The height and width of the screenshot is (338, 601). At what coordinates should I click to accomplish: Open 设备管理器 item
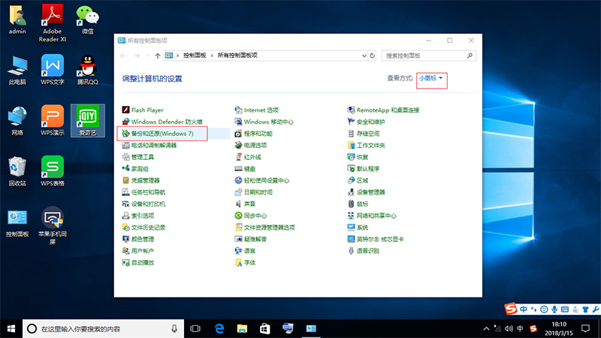coord(366,192)
